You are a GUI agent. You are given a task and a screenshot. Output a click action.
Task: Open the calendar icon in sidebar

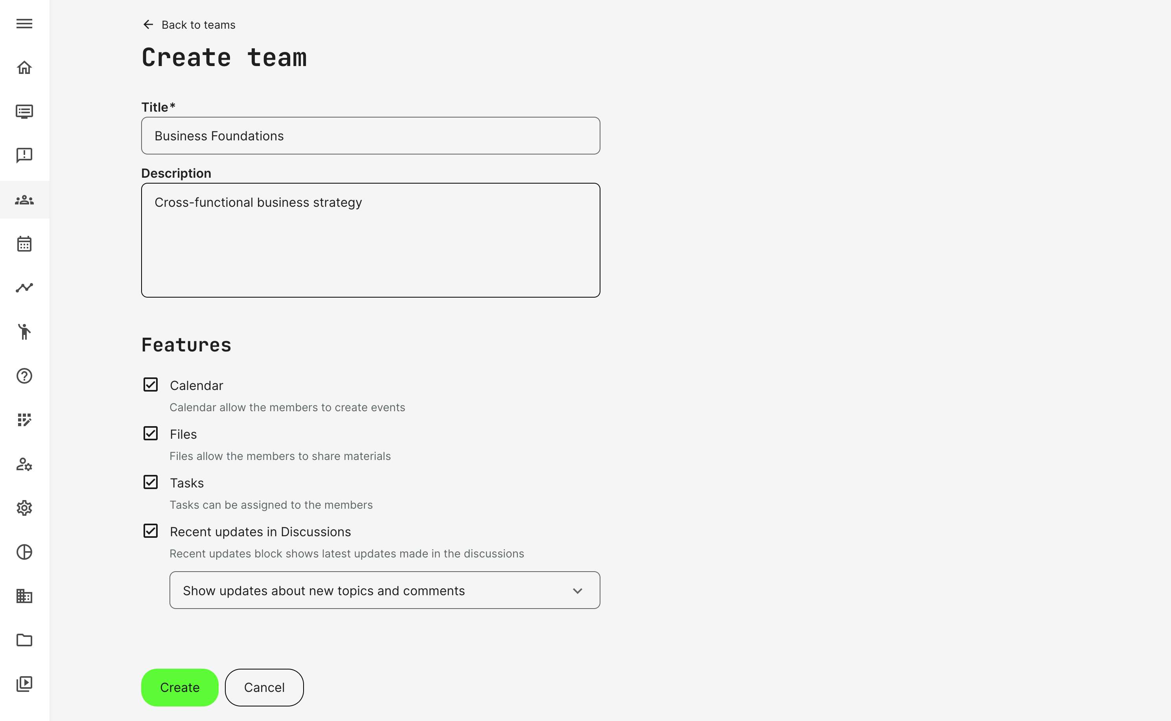(x=24, y=244)
